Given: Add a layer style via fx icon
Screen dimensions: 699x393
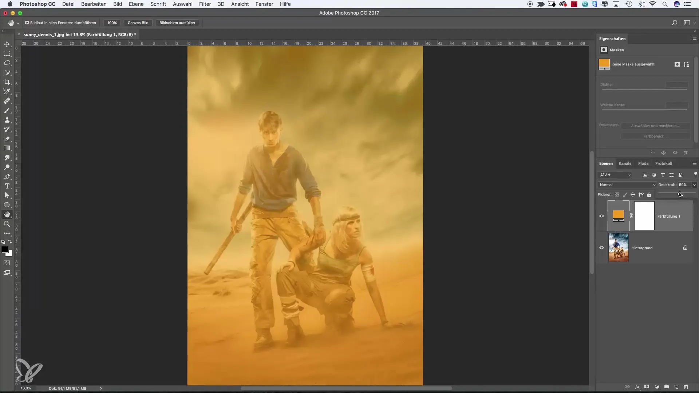Looking at the screenshot, I should (637, 387).
